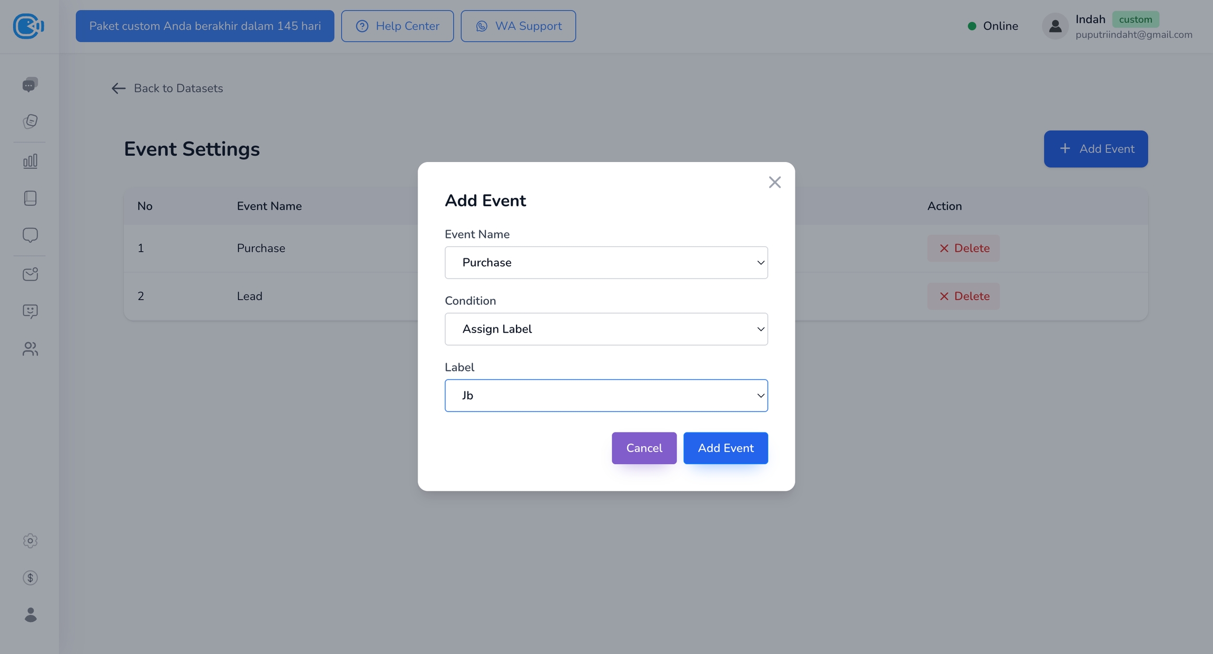Delete the Lead event row

pyautogui.click(x=963, y=296)
